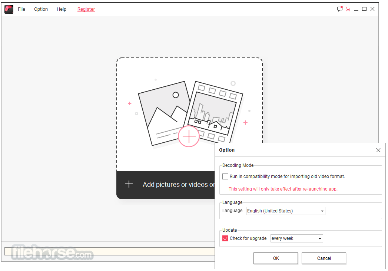Screen dimensions: 388x271
Task: Click the white plus icon on dark bar
Action: pyautogui.click(x=129, y=184)
